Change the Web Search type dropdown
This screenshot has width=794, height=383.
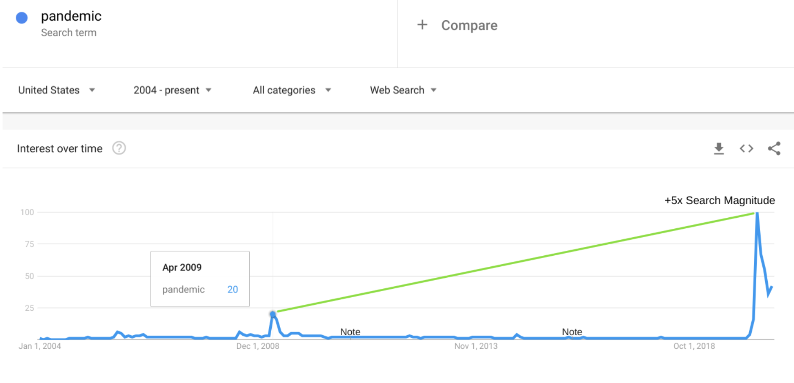(403, 90)
